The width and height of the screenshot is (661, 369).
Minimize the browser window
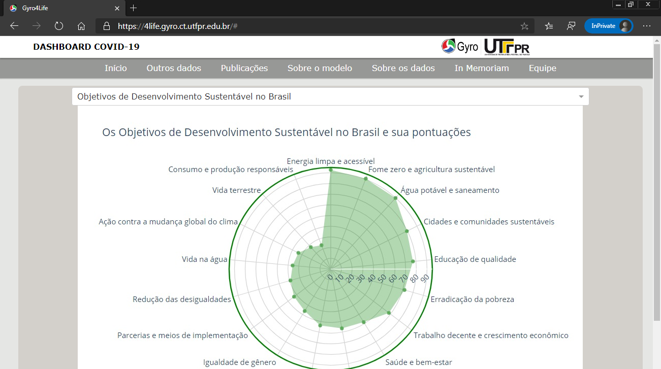point(618,4)
